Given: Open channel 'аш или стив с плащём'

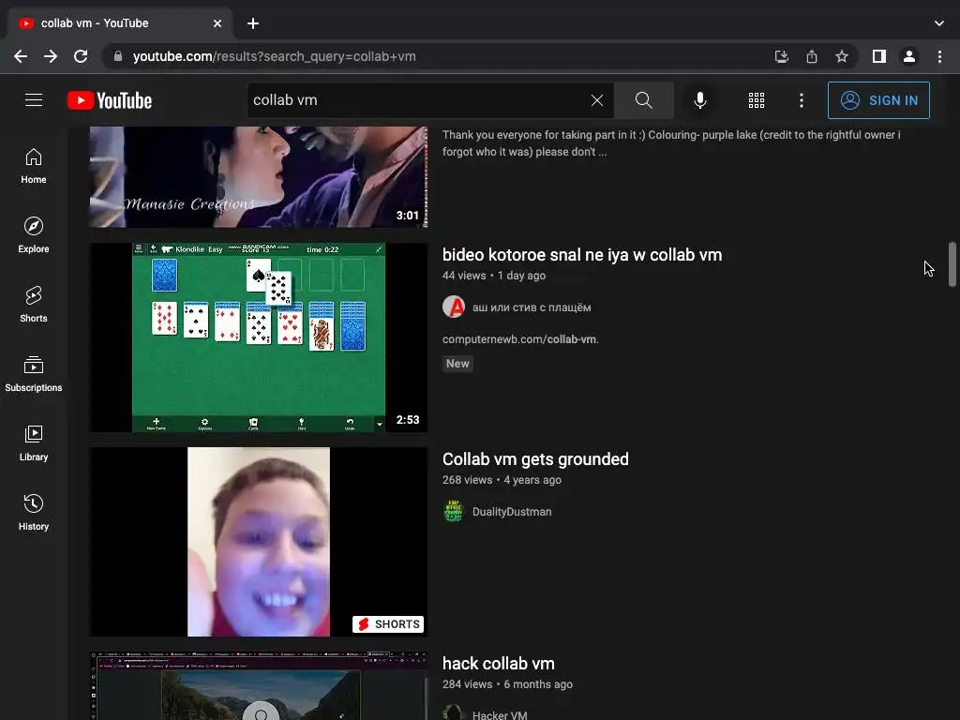Looking at the screenshot, I should [x=532, y=307].
